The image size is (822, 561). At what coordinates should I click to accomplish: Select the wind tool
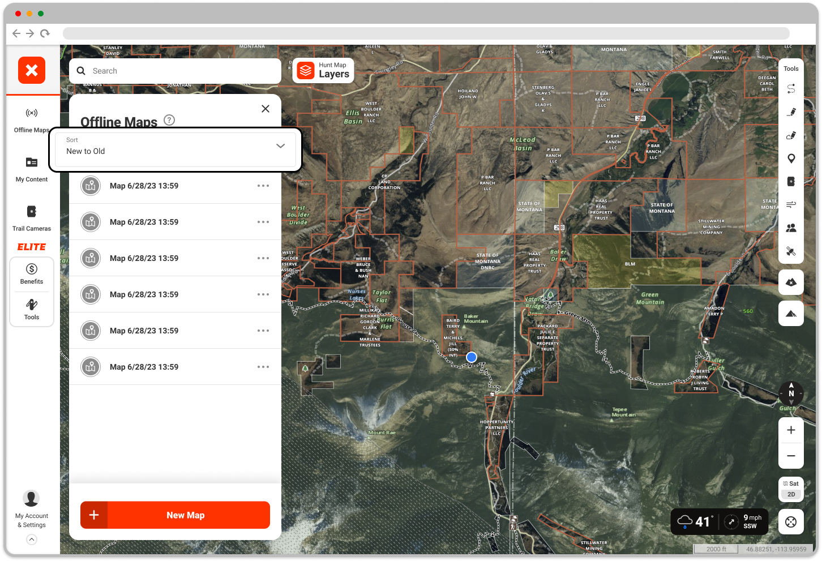click(x=791, y=204)
